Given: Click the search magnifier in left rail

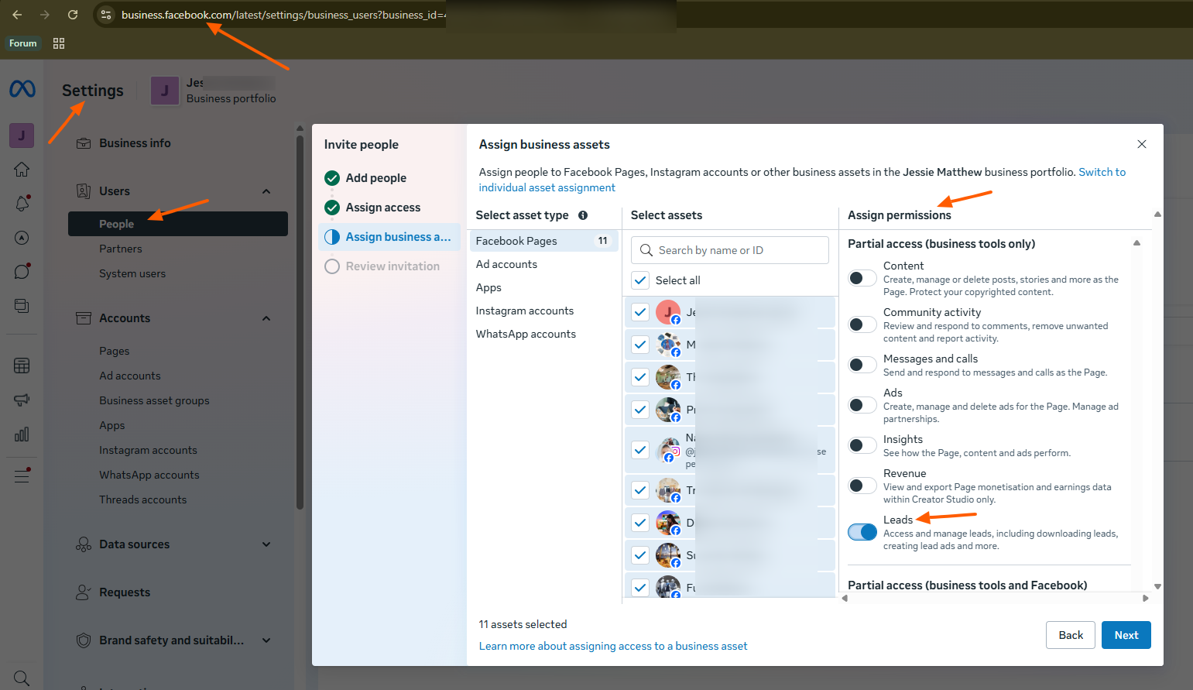Looking at the screenshot, I should click(x=22, y=678).
